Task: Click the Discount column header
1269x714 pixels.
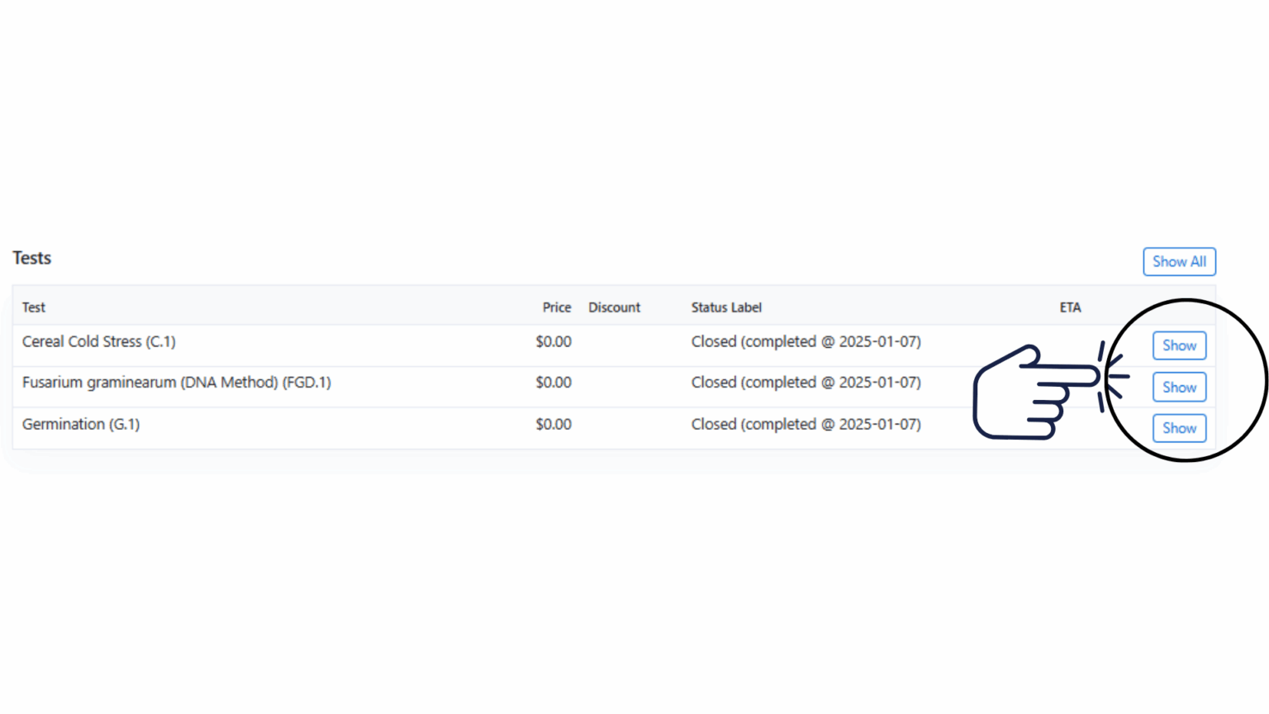Action: click(614, 307)
